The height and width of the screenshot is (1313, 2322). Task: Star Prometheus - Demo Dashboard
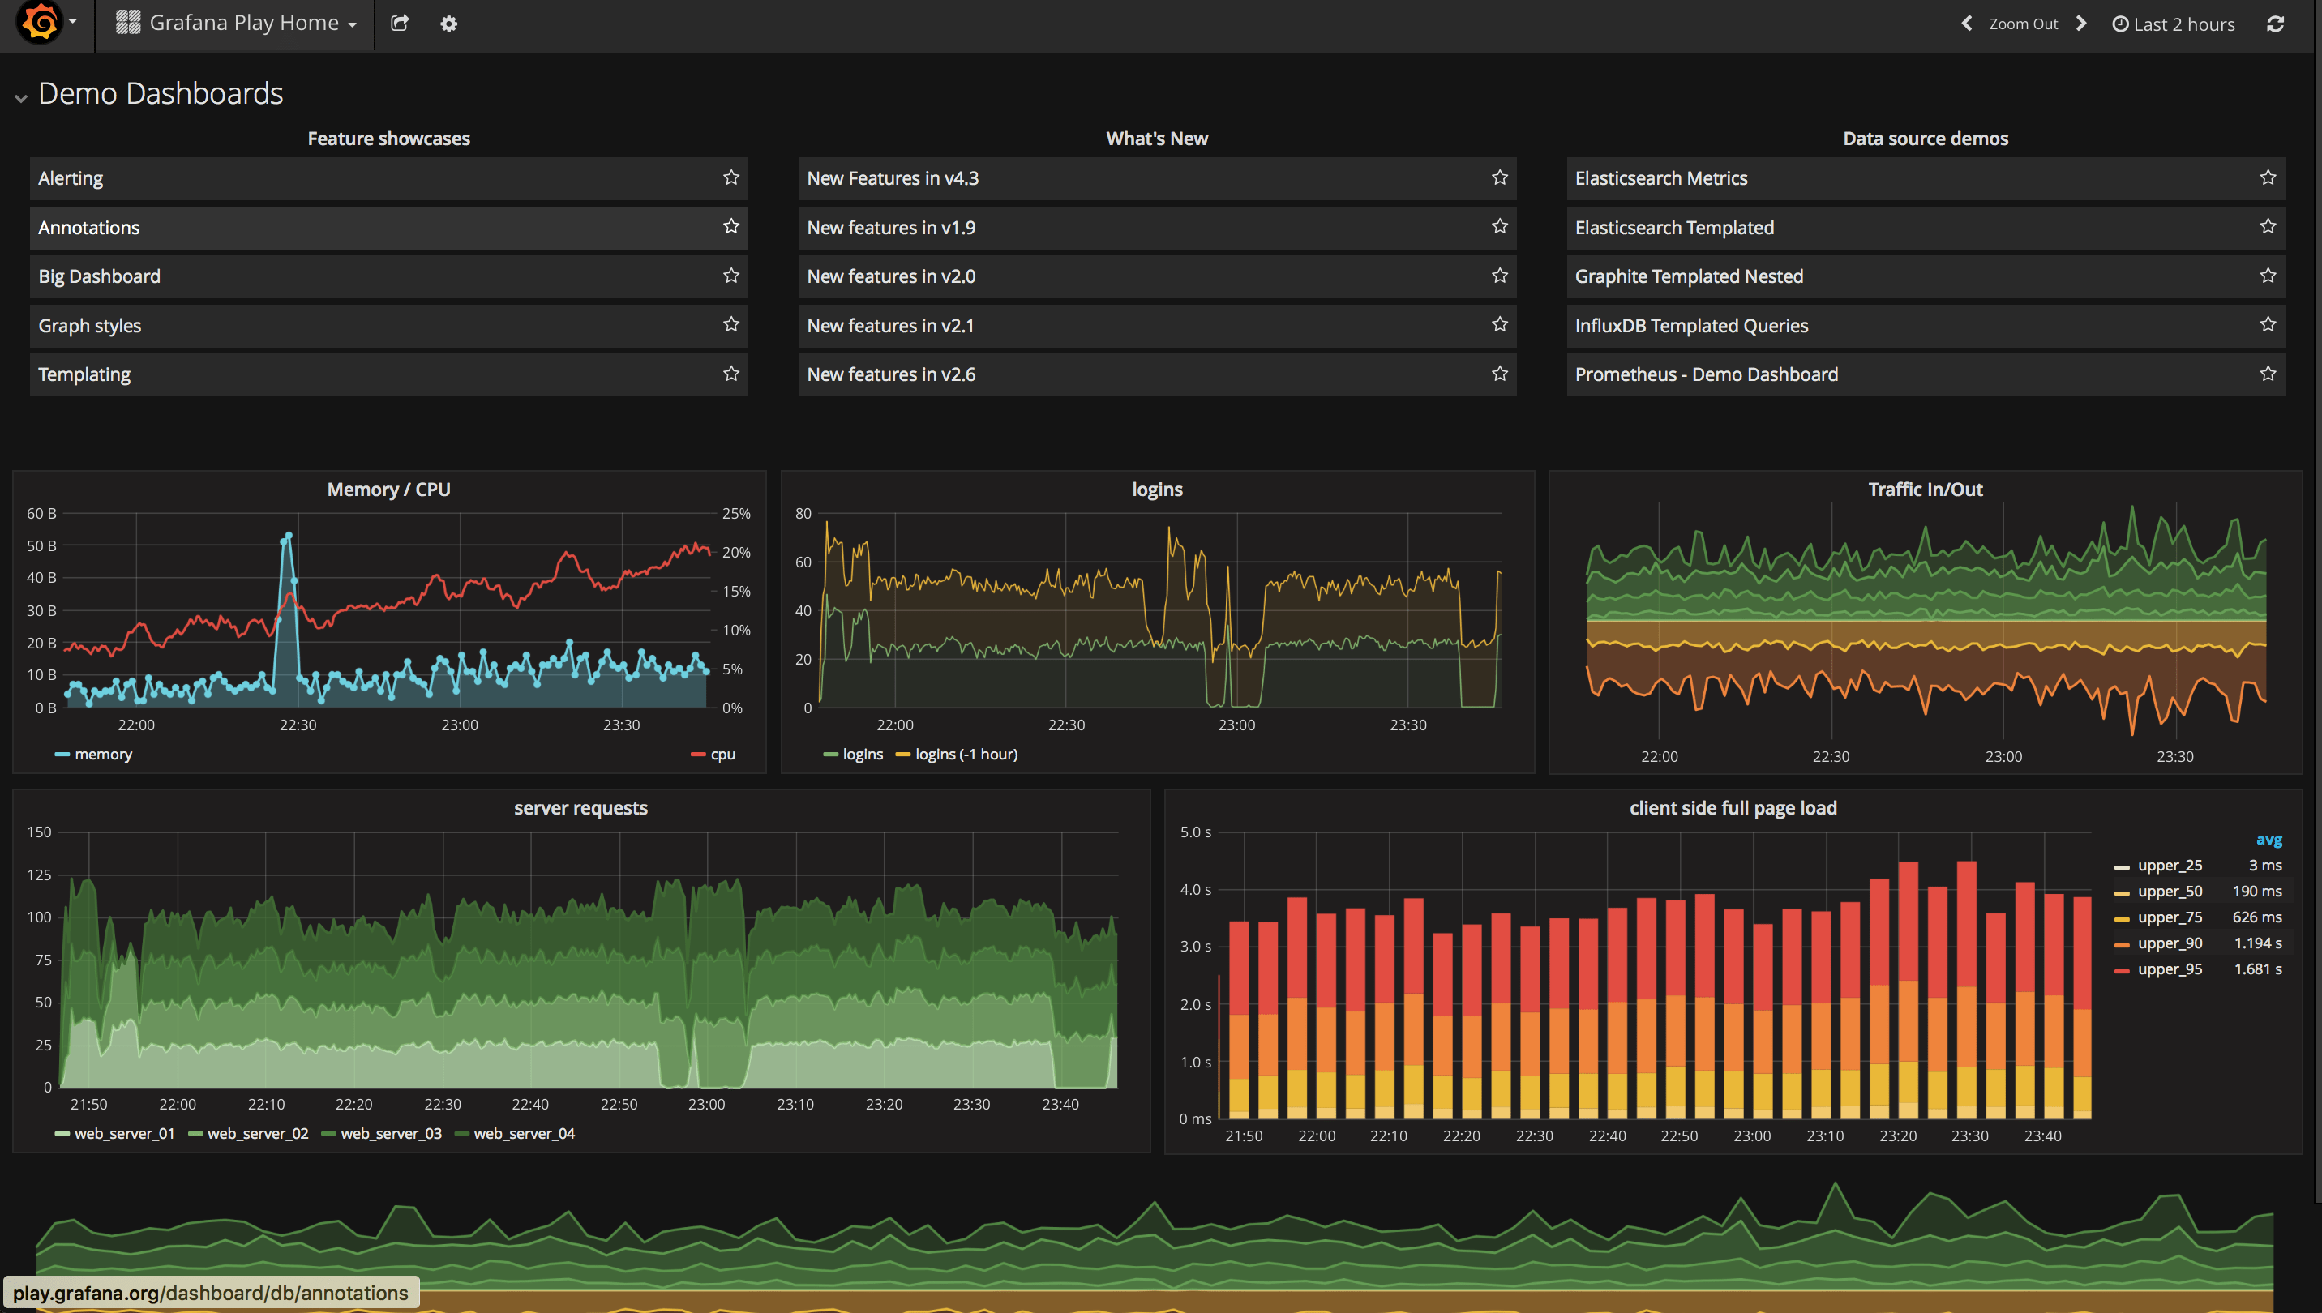[x=2268, y=374]
